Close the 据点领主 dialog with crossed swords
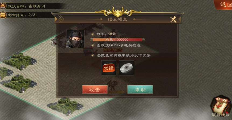 [x=173, y=19]
